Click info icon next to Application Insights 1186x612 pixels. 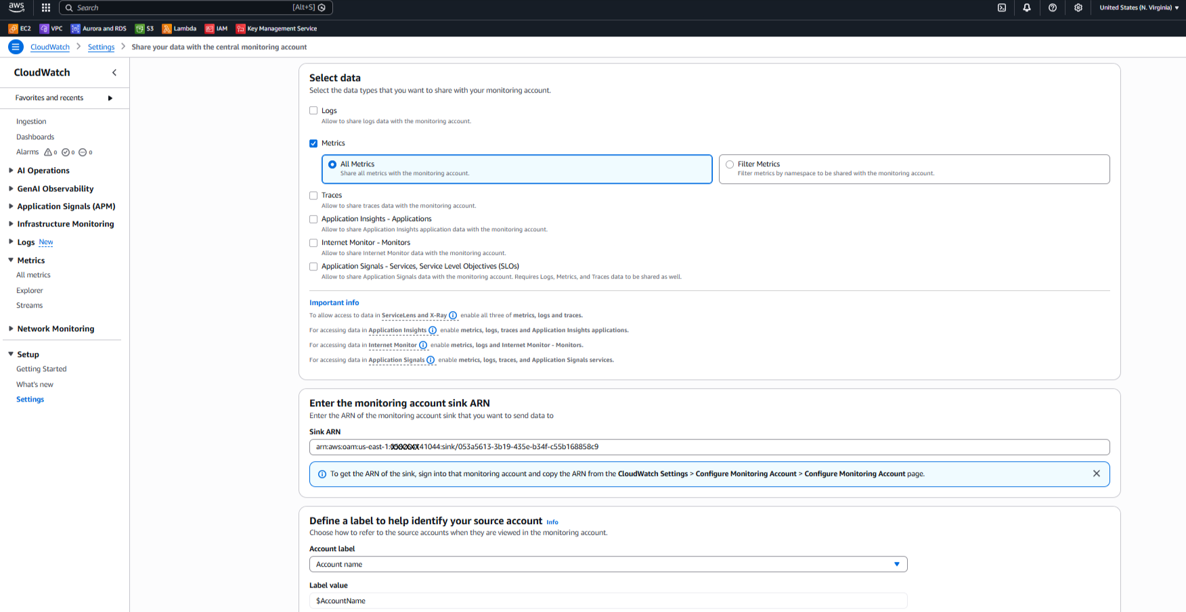433,330
